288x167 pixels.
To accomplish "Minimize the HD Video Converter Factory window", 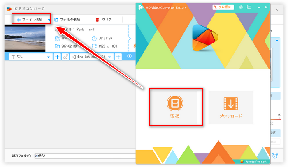I will coord(259,7).
